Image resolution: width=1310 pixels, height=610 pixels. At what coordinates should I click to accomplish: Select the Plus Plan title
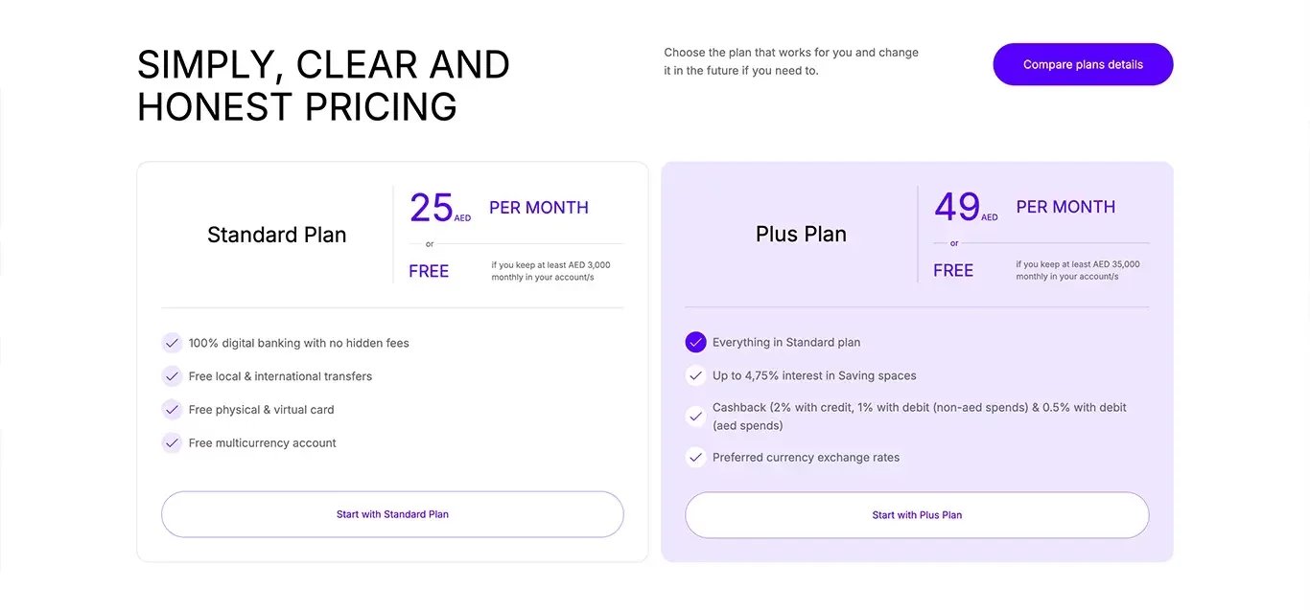coord(801,234)
